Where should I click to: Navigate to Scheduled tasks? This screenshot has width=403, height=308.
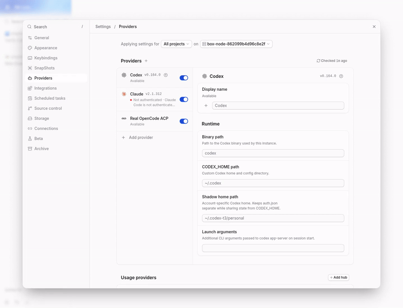click(56, 98)
